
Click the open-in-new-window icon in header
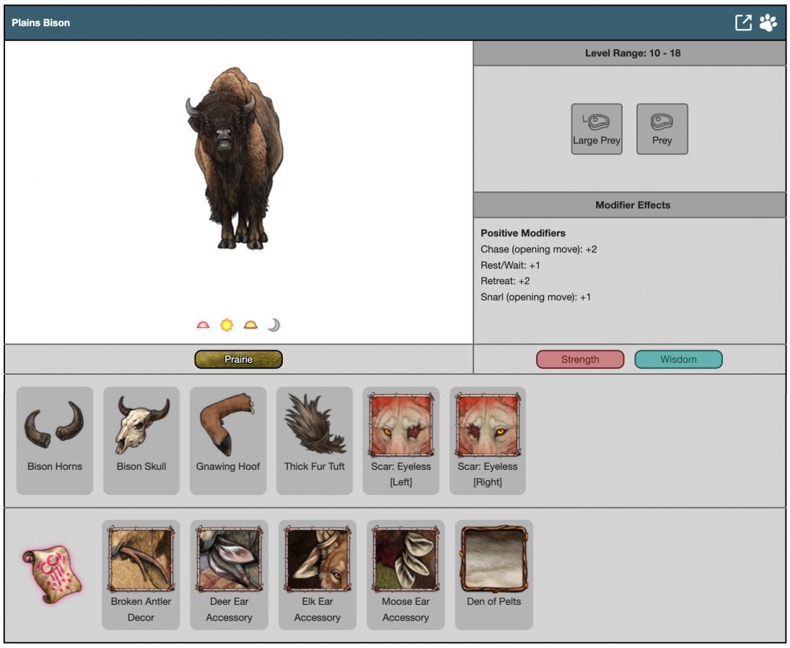tap(743, 22)
